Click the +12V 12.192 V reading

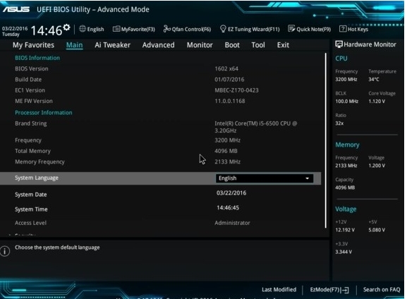pyautogui.click(x=345, y=230)
